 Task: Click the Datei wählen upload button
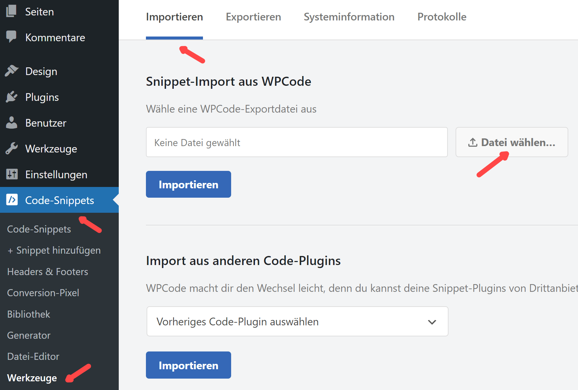point(512,142)
